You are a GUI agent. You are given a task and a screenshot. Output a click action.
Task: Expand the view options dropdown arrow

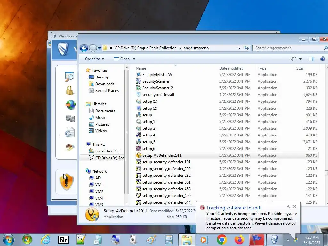point(300,59)
